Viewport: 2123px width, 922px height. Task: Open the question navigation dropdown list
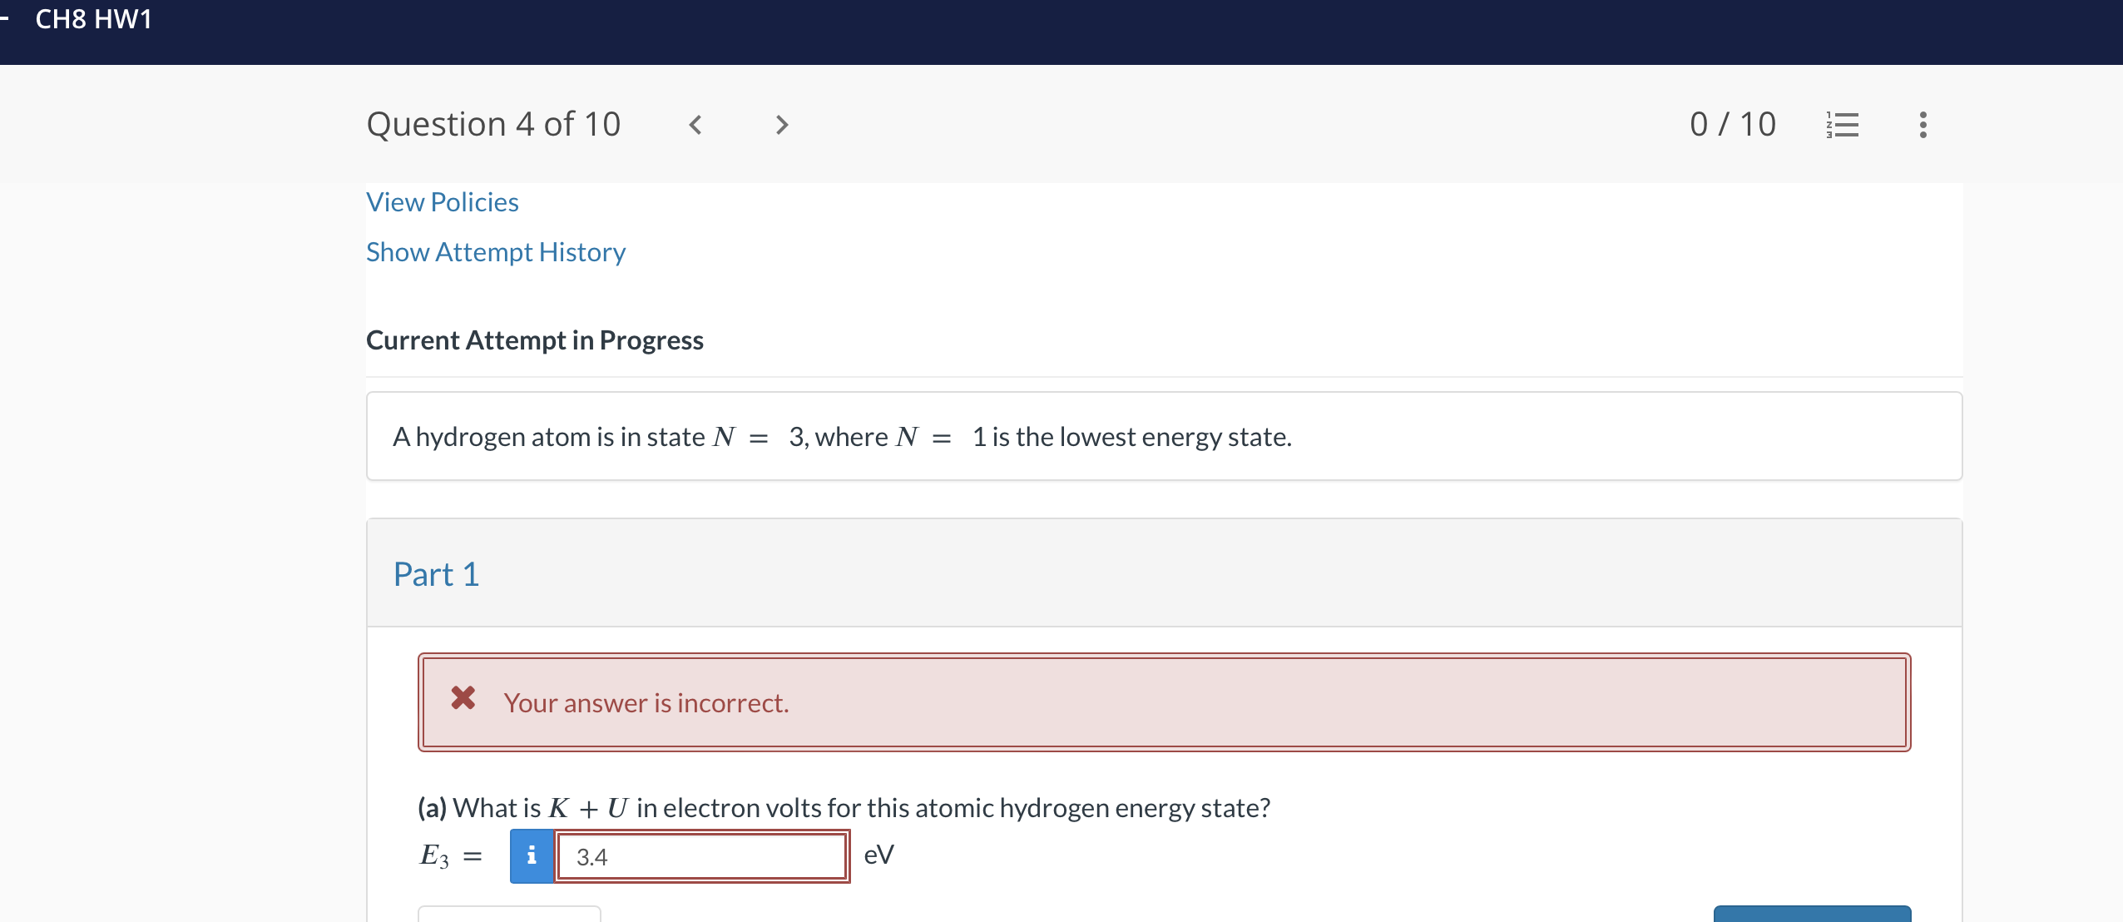coord(1842,123)
